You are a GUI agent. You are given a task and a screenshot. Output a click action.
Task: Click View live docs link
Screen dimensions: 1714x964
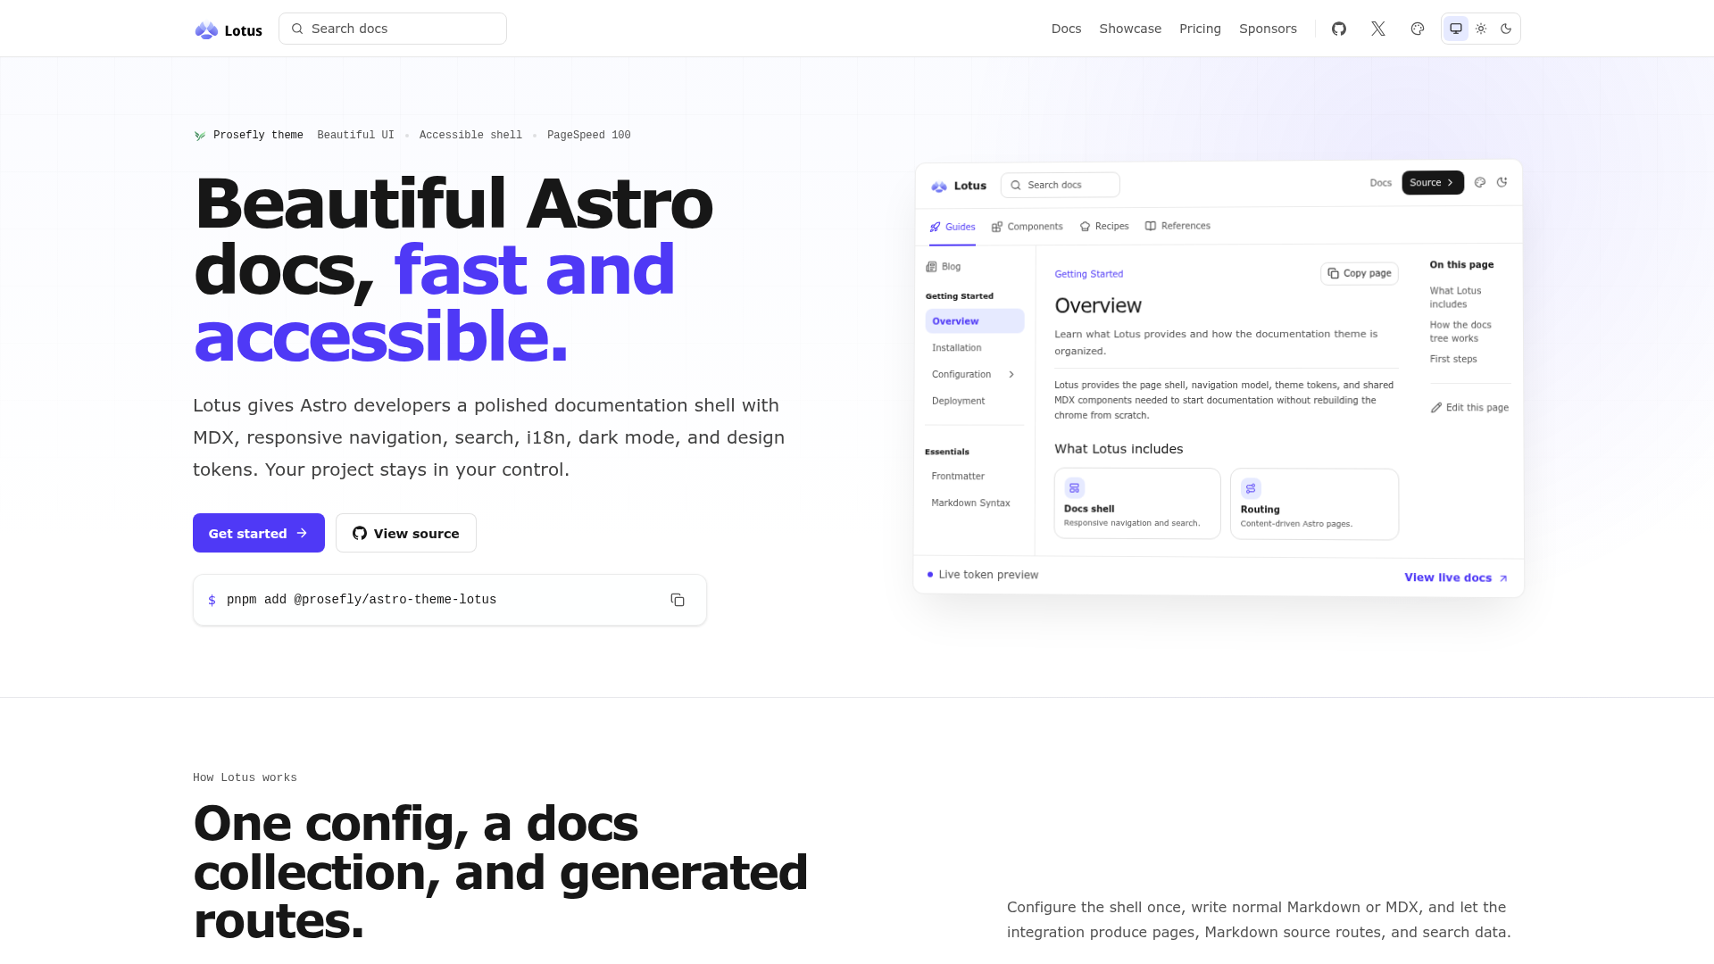click(1455, 578)
